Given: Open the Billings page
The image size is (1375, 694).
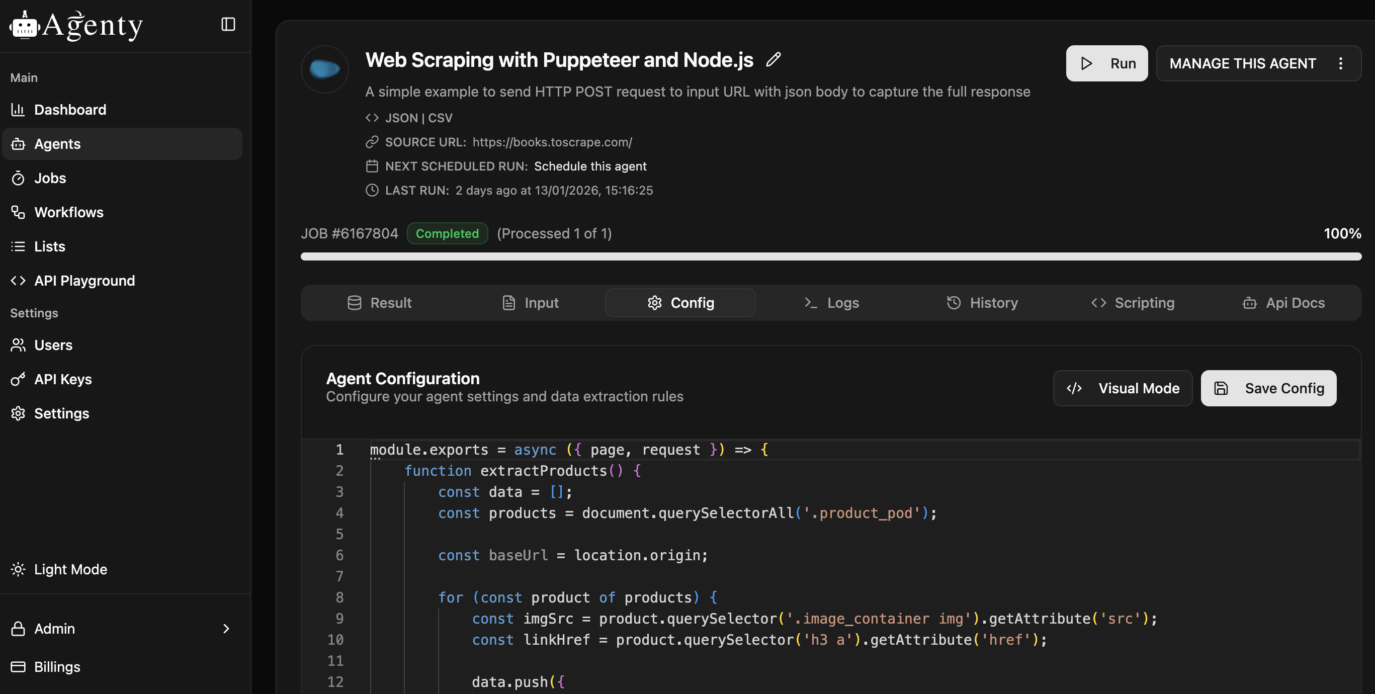Looking at the screenshot, I should click(57, 667).
